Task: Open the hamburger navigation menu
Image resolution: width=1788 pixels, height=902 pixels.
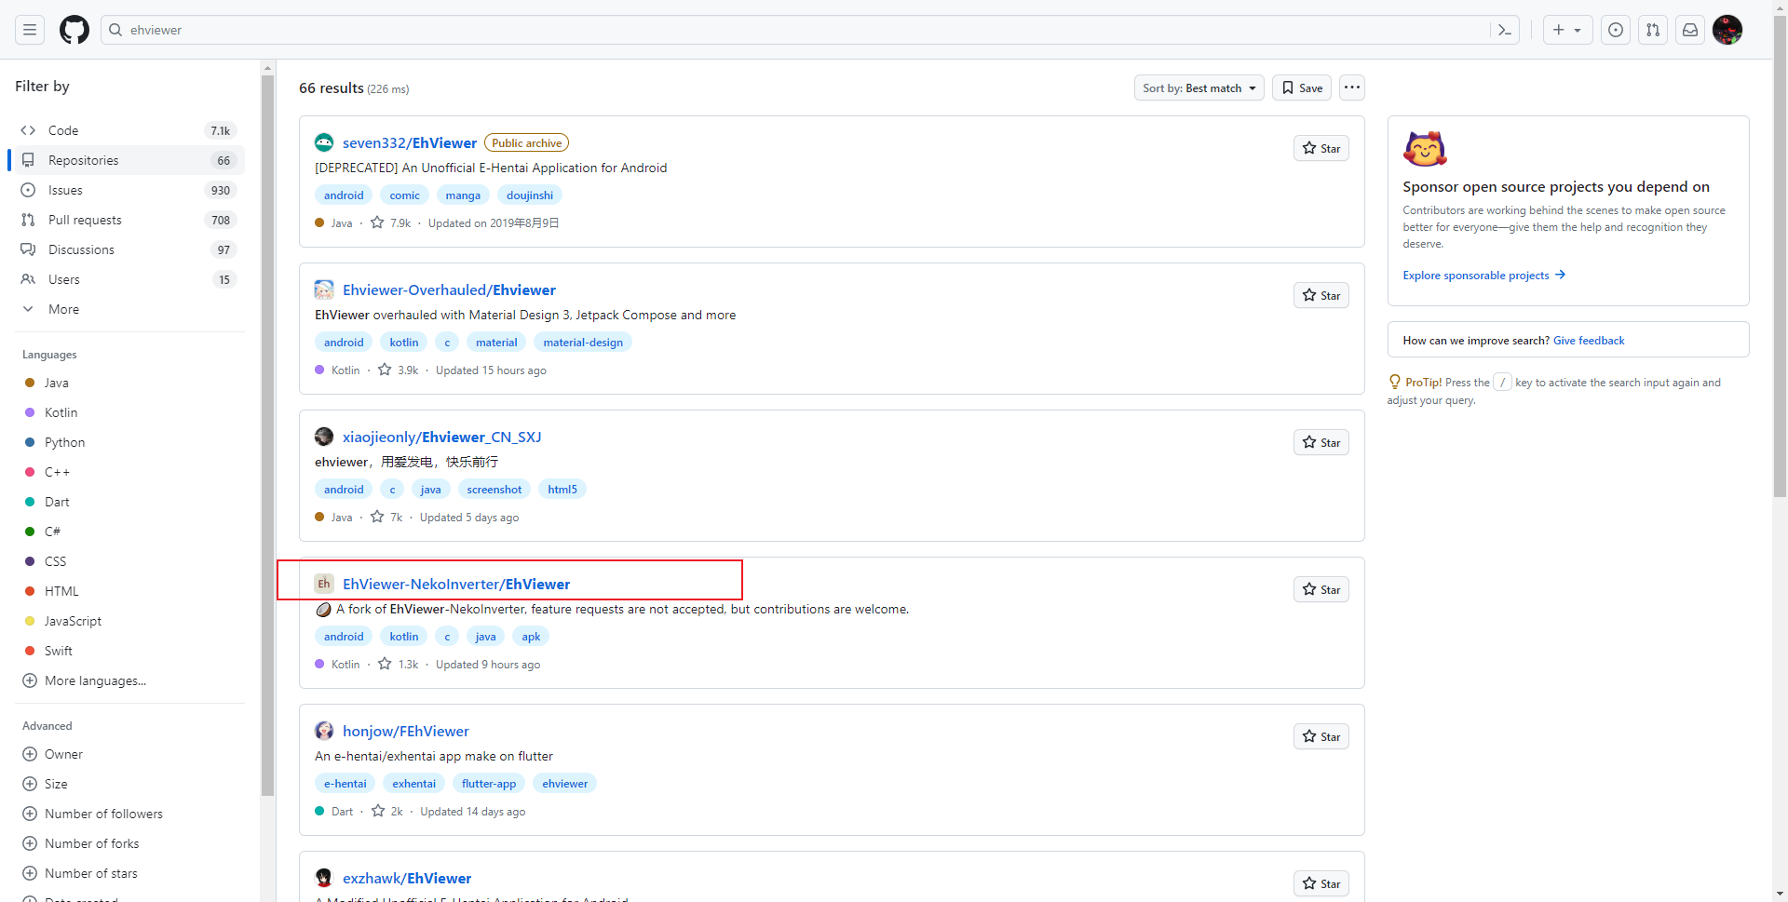Action: coord(30,30)
